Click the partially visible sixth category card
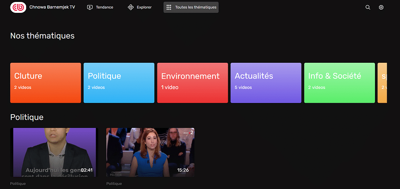 382,83
